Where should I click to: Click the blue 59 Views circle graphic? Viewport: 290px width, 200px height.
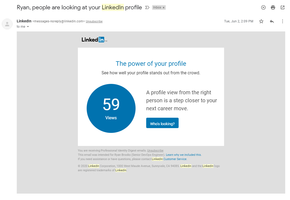coord(111,108)
